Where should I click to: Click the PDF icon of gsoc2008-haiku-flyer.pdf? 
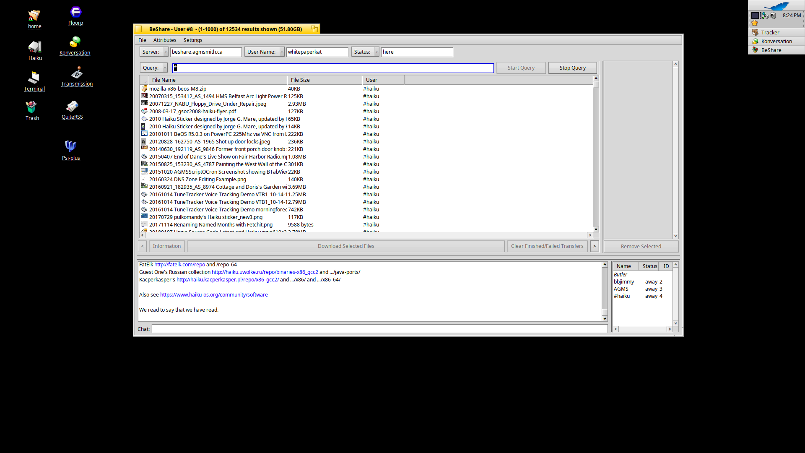pyautogui.click(x=144, y=111)
